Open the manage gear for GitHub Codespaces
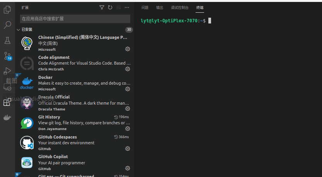The width and height of the screenshot is (322, 177). (x=128, y=149)
